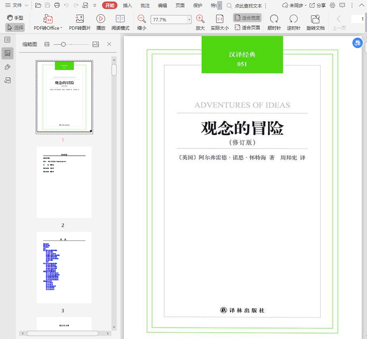Rotate page 顺时针 clockwise

tap(274, 23)
